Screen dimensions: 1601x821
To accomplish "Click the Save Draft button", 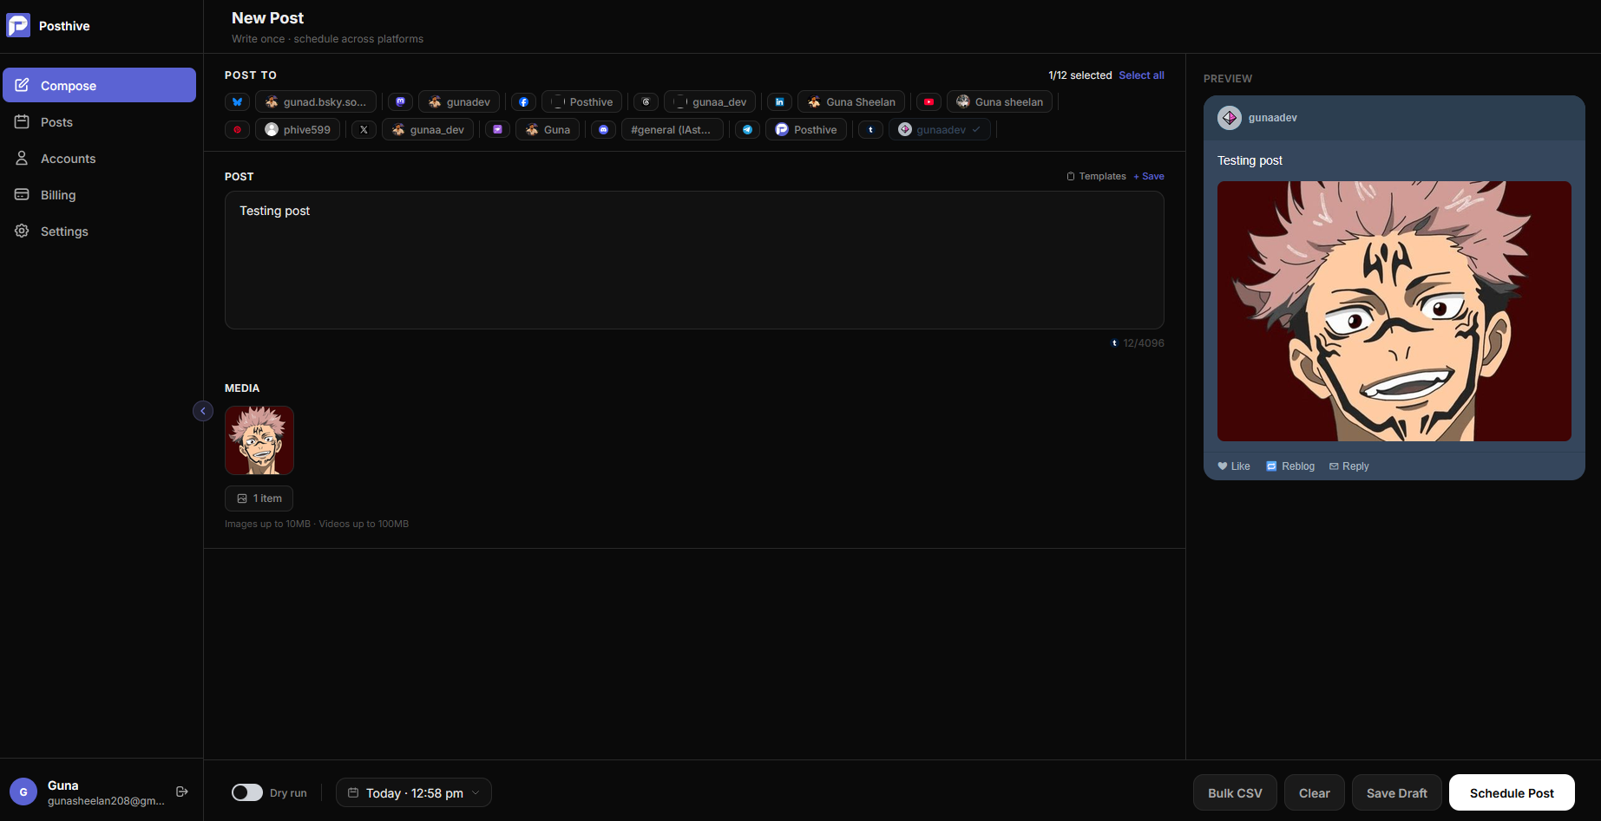I will [x=1397, y=792].
